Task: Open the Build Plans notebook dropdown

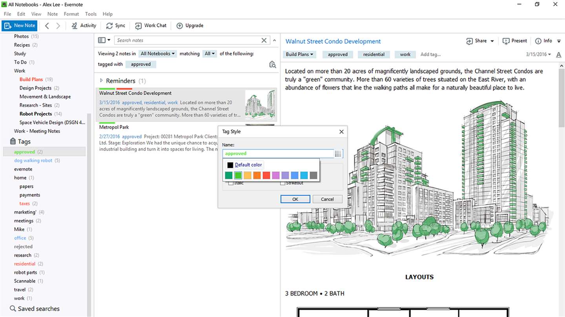Action: 299,54
